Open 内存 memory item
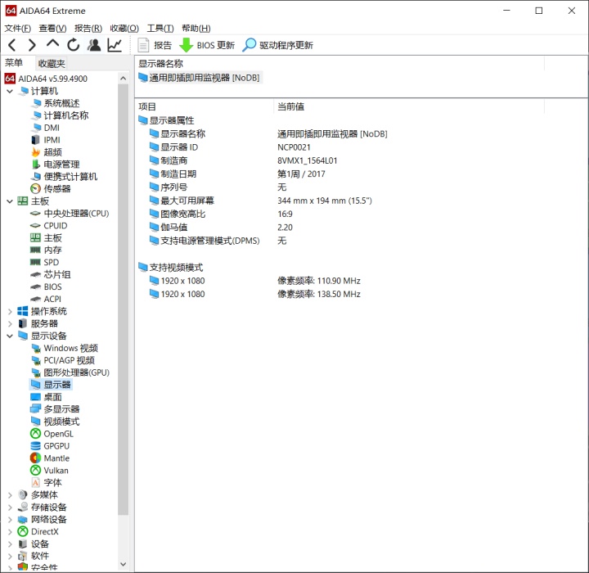 coord(46,250)
